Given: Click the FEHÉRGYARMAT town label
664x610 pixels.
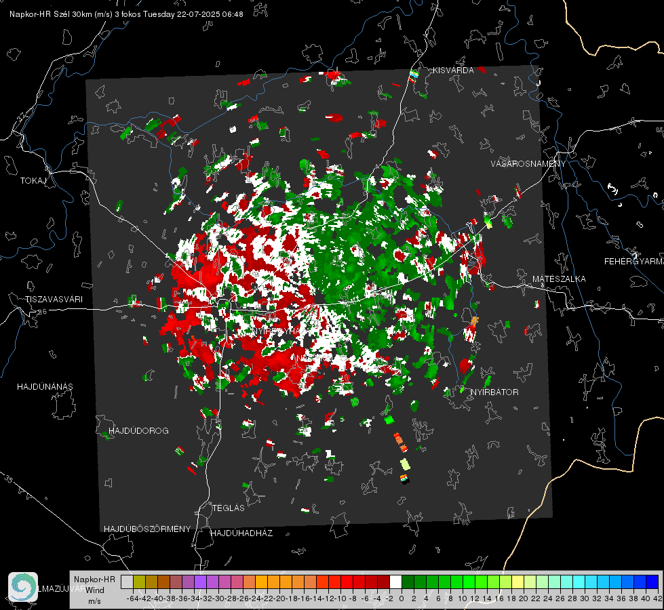Looking at the screenshot, I should pyautogui.click(x=634, y=262).
